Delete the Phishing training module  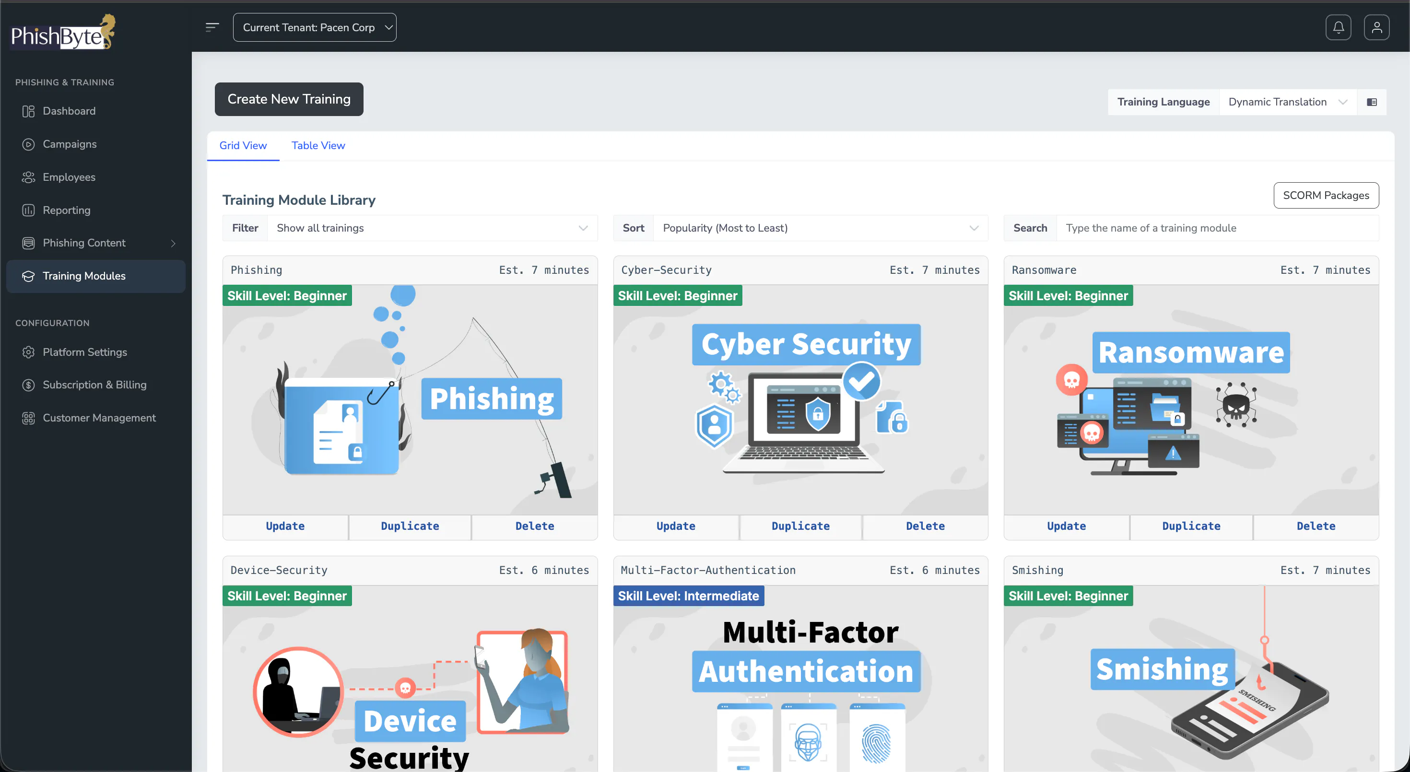[x=534, y=526]
